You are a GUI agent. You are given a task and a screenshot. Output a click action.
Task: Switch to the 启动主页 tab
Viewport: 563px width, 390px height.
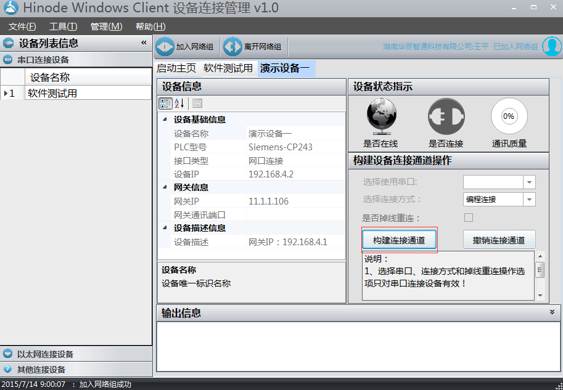pos(176,68)
